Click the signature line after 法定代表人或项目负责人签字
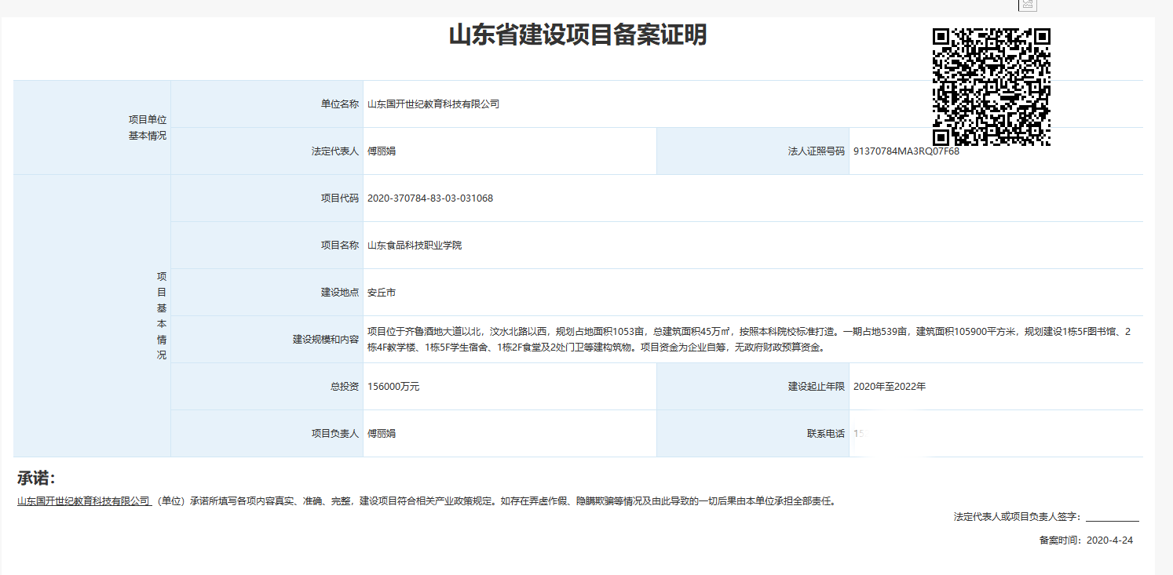 pyautogui.click(x=1112, y=518)
